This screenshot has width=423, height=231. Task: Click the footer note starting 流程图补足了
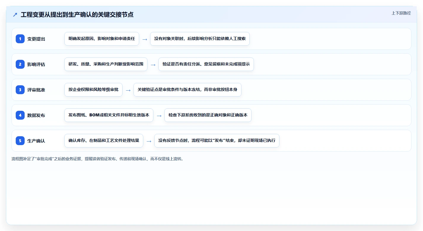(98, 159)
